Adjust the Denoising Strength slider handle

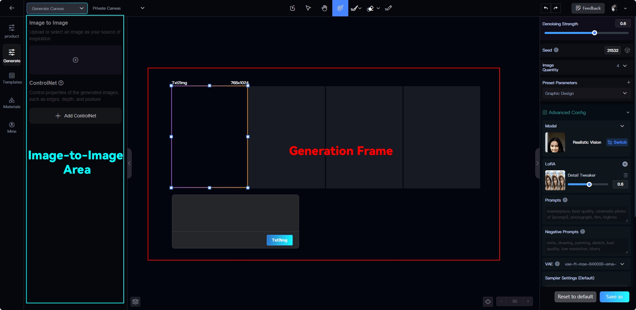[594, 33]
